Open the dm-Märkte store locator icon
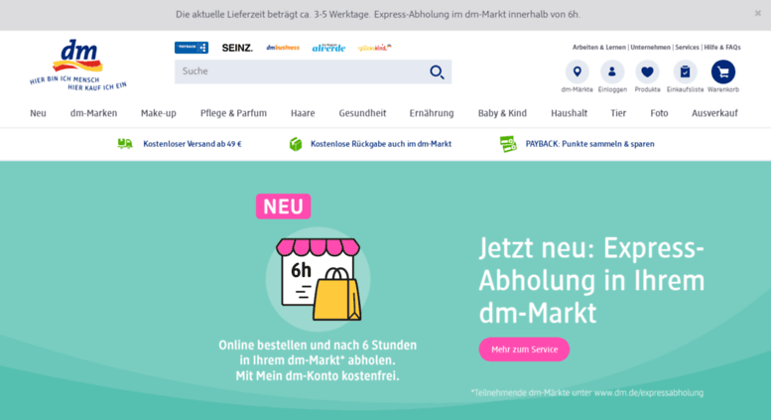The height and width of the screenshot is (420, 771). (577, 71)
